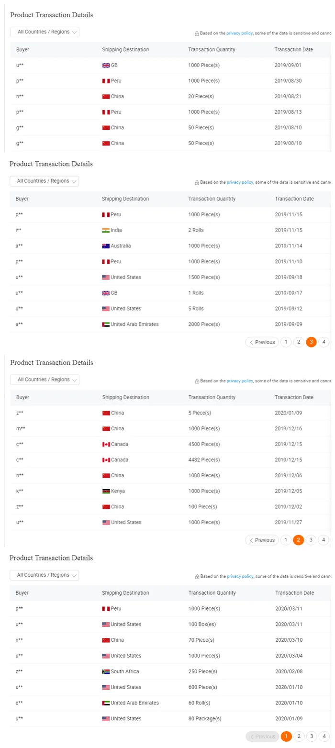Image resolution: width=335 pixels, height=748 pixels.
Task: Click Peru flag in the 2020/03/11 row
Action: [x=106, y=609]
